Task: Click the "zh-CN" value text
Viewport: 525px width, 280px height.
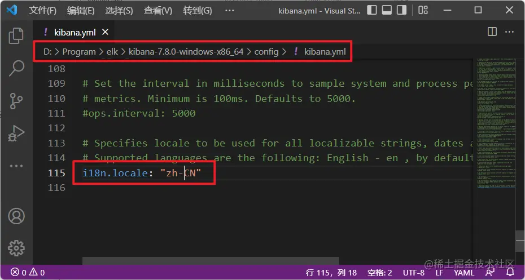Action: click(x=181, y=173)
